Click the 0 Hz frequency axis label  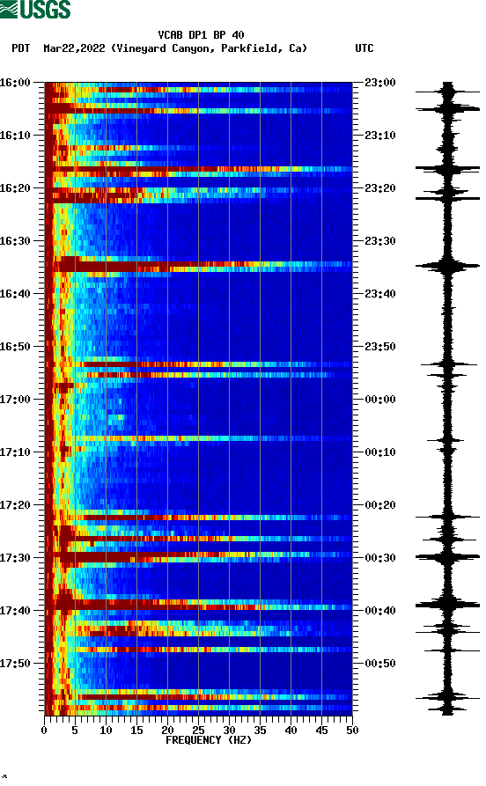point(44,731)
